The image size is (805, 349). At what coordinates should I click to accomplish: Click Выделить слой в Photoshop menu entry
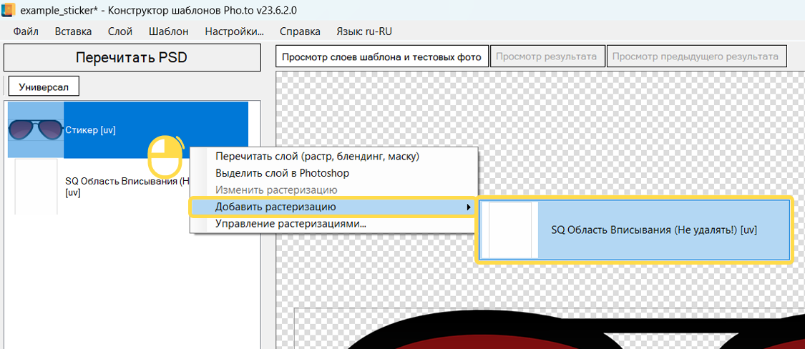[282, 173]
